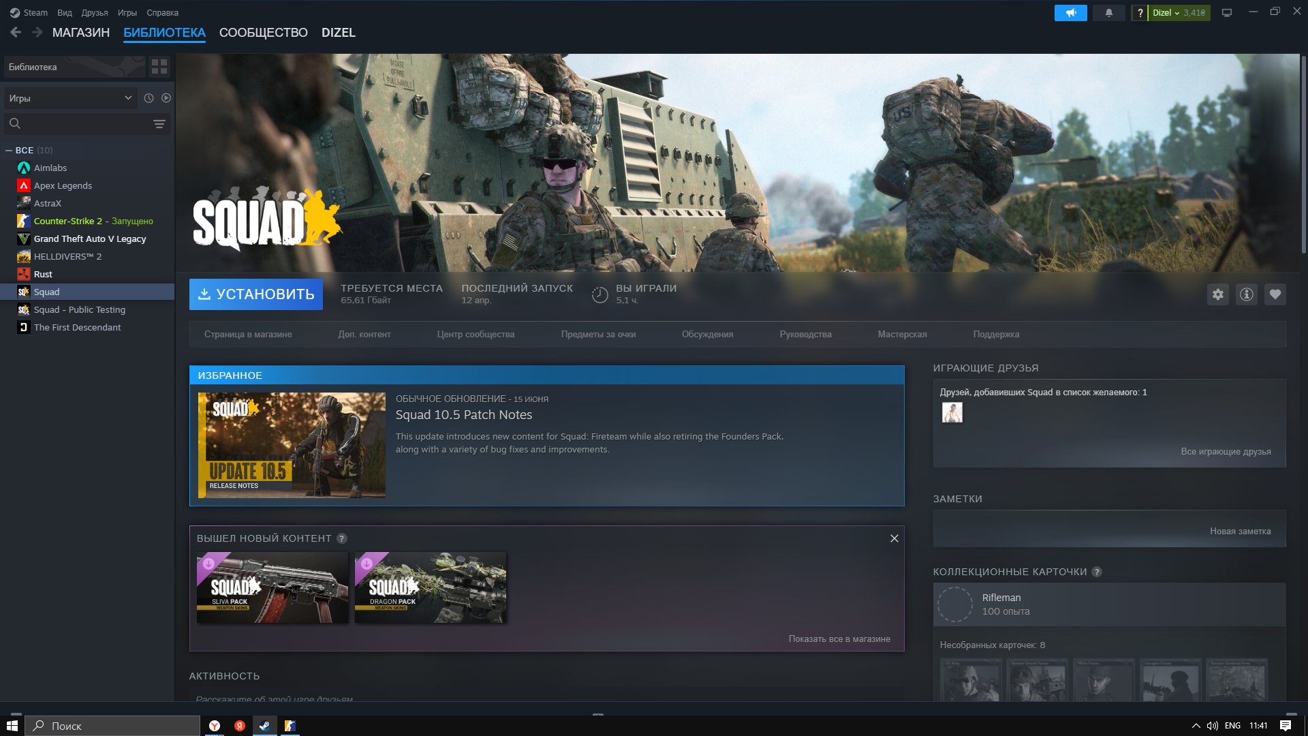Image resolution: width=1308 pixels, height=736 pixels.
Task: Open Поддержка link
Action: pyautogui.click(x=996, y=335)
